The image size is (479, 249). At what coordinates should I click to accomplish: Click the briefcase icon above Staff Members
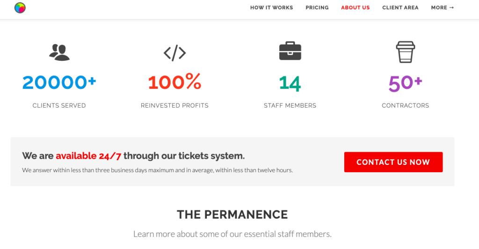click(x=290, y=51)
